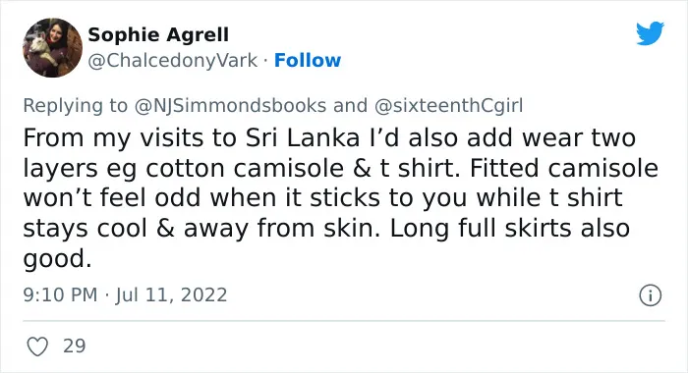Click the 9:10 PM timestamp

pyautogui.click(x=60, y=294)
